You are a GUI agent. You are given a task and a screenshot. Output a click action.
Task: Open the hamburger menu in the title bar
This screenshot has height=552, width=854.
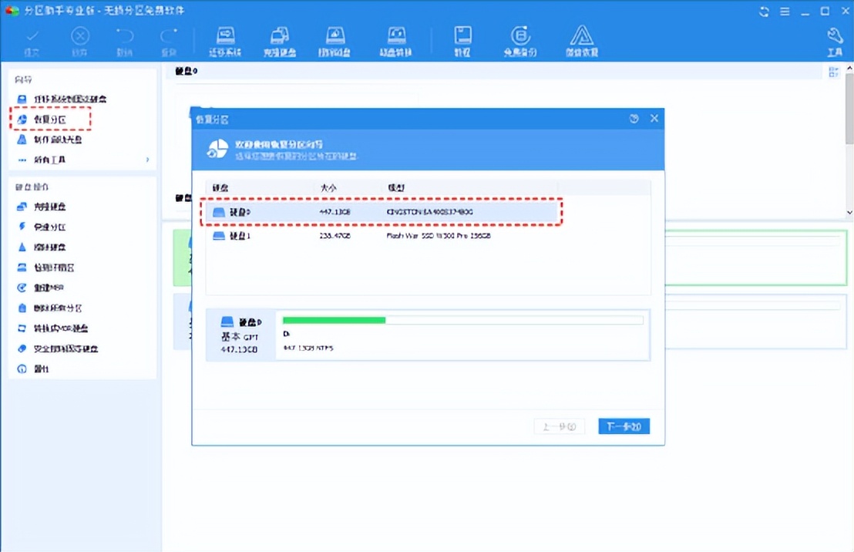pyautogui.click(x=785, y=12)
